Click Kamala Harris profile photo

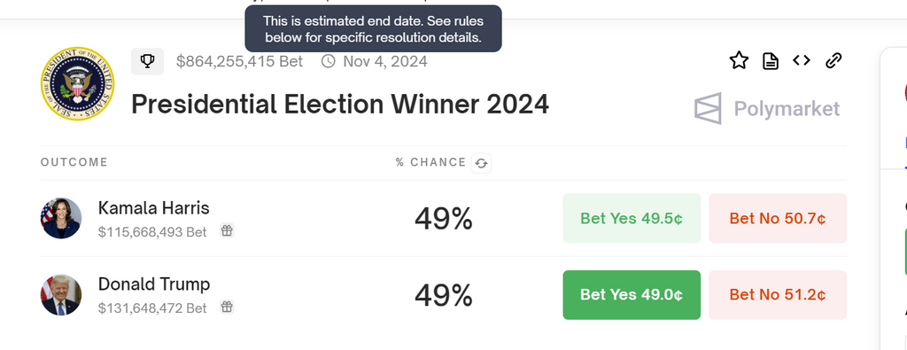[x=61, y=218]
